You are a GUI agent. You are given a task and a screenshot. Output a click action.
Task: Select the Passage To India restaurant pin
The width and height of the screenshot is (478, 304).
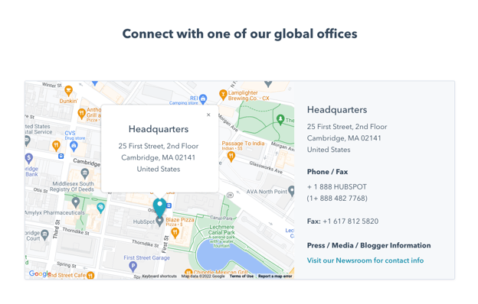point(231,157)
